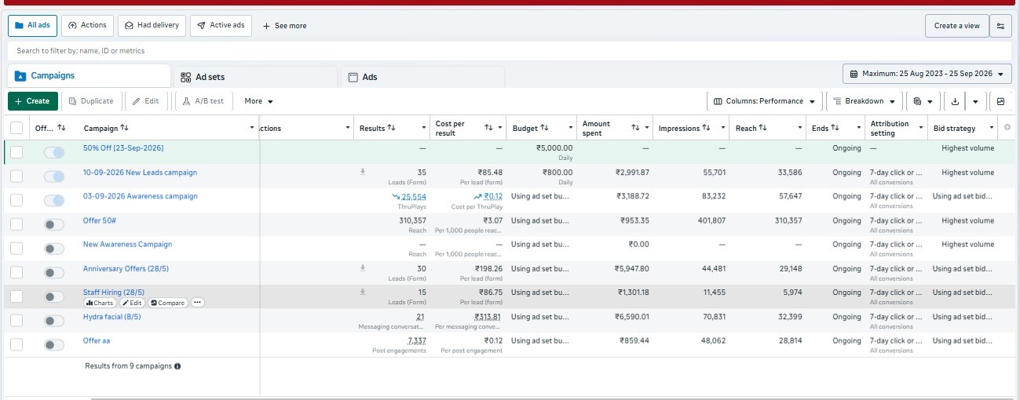
Task: Open date range Maximum dropdown
Action: pyautogui.click(x=927, y=74)
